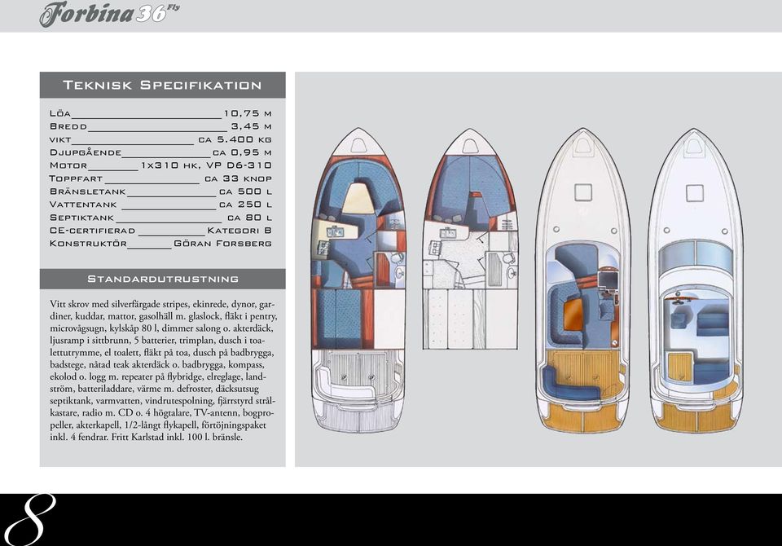The height and width of the screenshot is (546, 782).
Task: Select the 'Kategori B' certification value
Action: click(239, 231)
